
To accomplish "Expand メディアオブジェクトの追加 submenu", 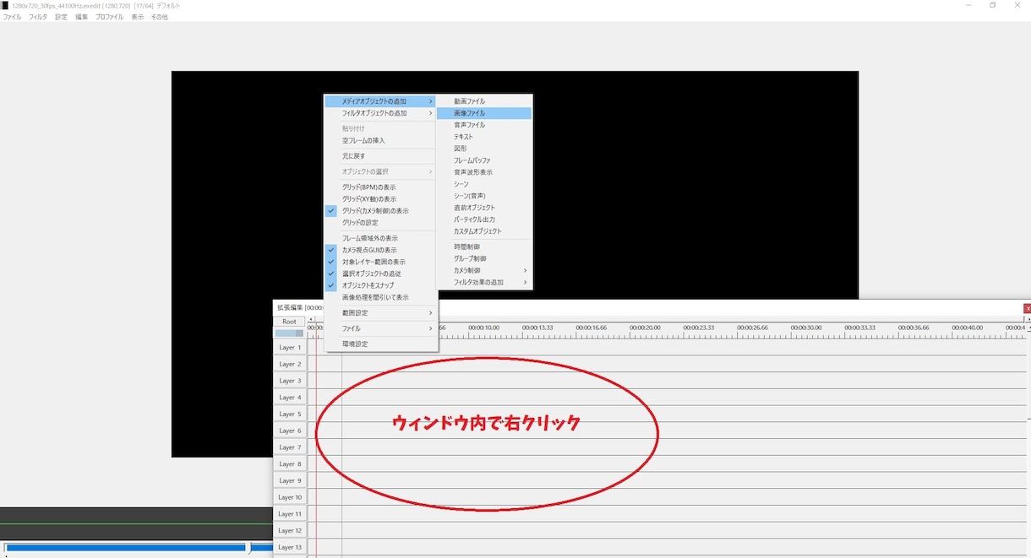I will click(x=380, y=101).
